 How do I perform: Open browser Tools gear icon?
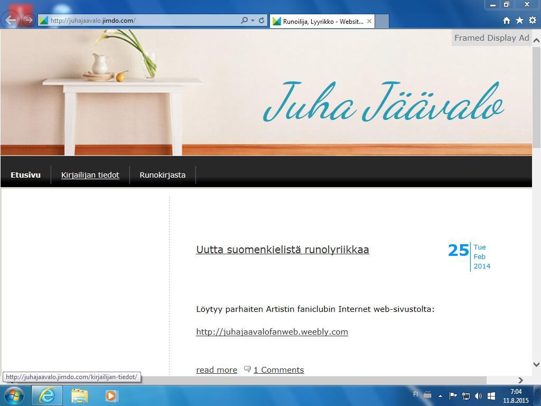pos(533,21)
